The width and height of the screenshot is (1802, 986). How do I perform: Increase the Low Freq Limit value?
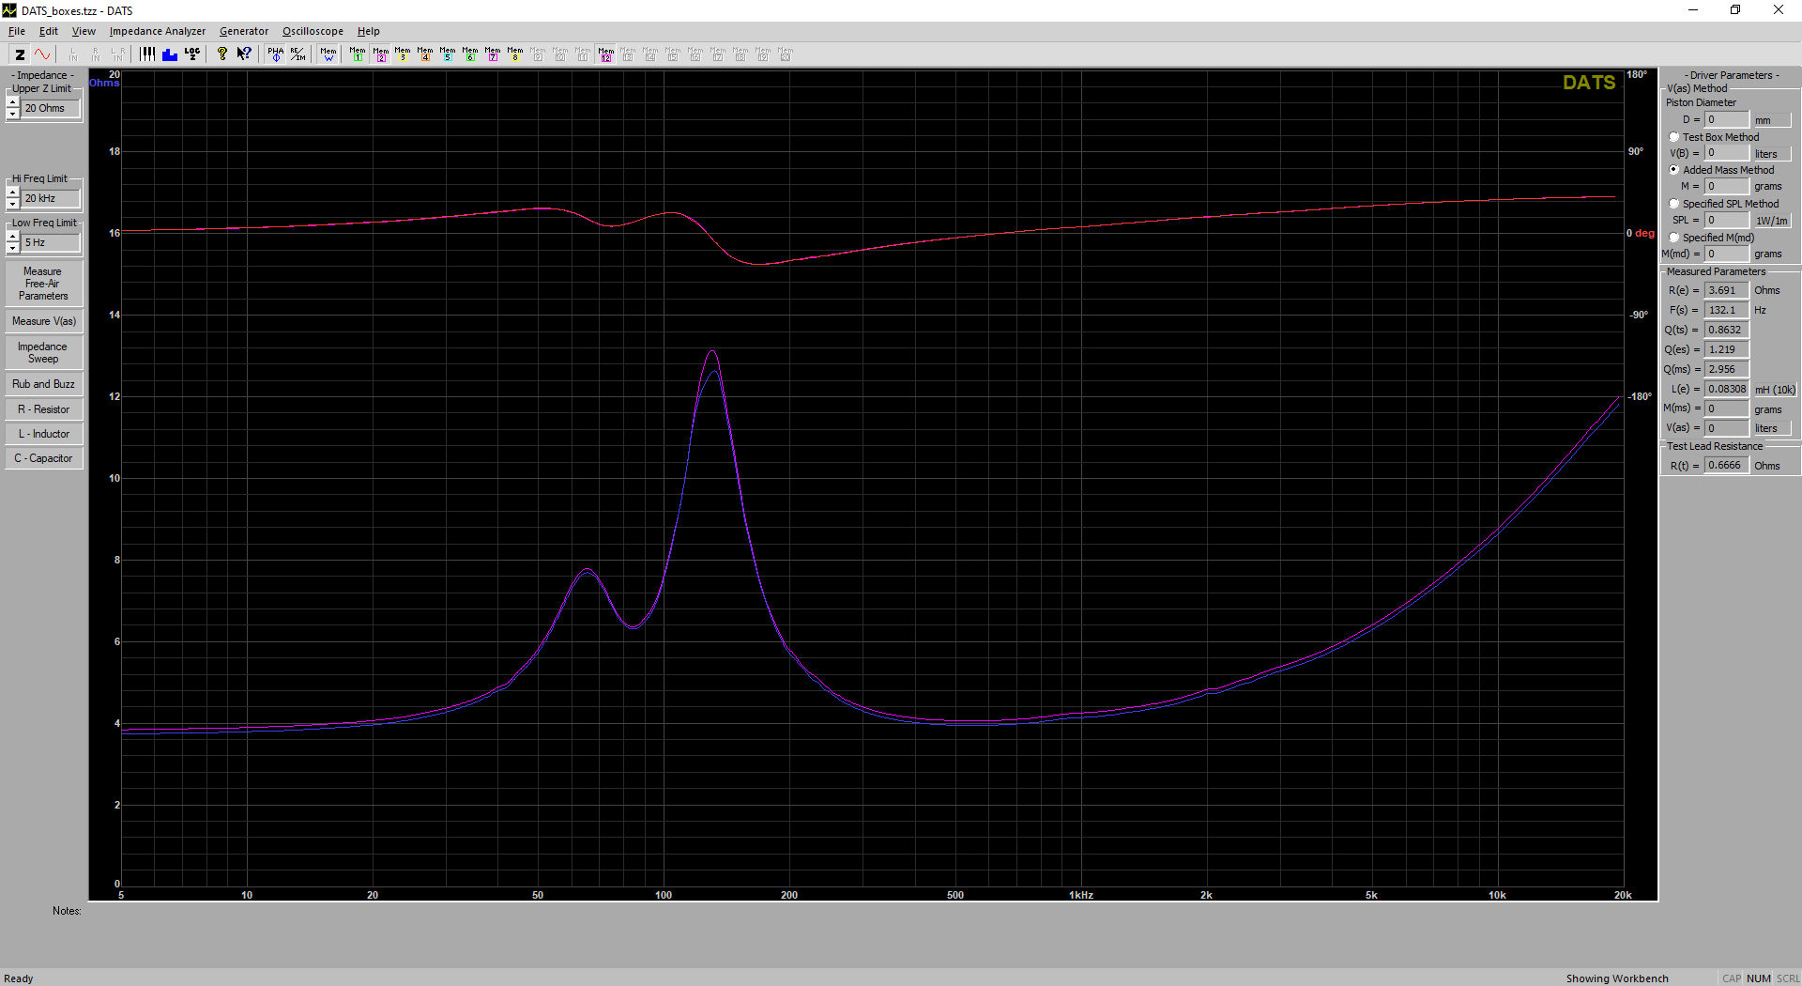pos(13,237)
